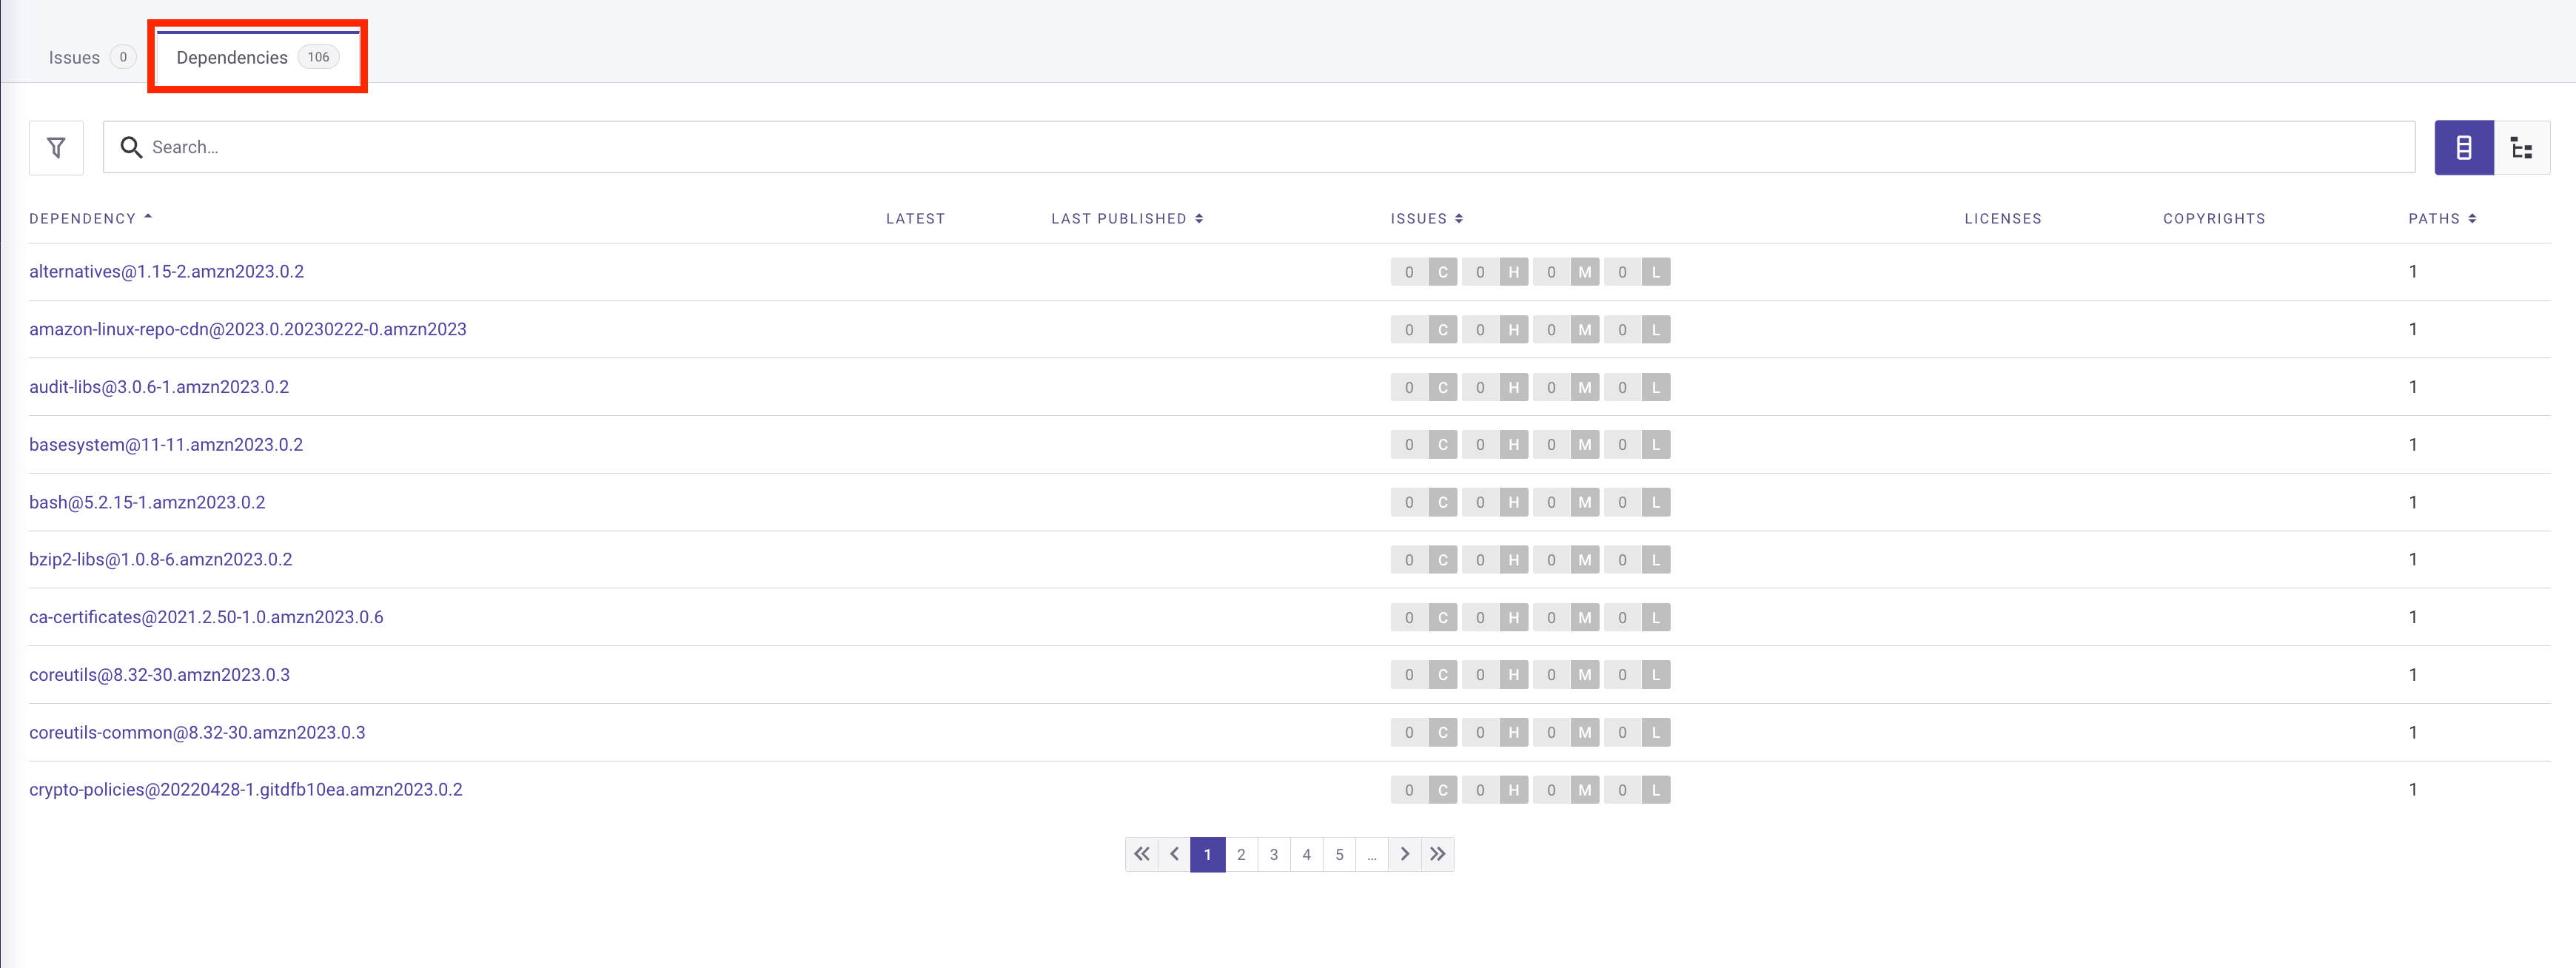
Task: Click the Licenses column header
Action: (2002, 219)
